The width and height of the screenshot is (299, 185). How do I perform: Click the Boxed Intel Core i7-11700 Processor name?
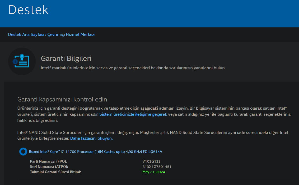[x=95, y=152]
